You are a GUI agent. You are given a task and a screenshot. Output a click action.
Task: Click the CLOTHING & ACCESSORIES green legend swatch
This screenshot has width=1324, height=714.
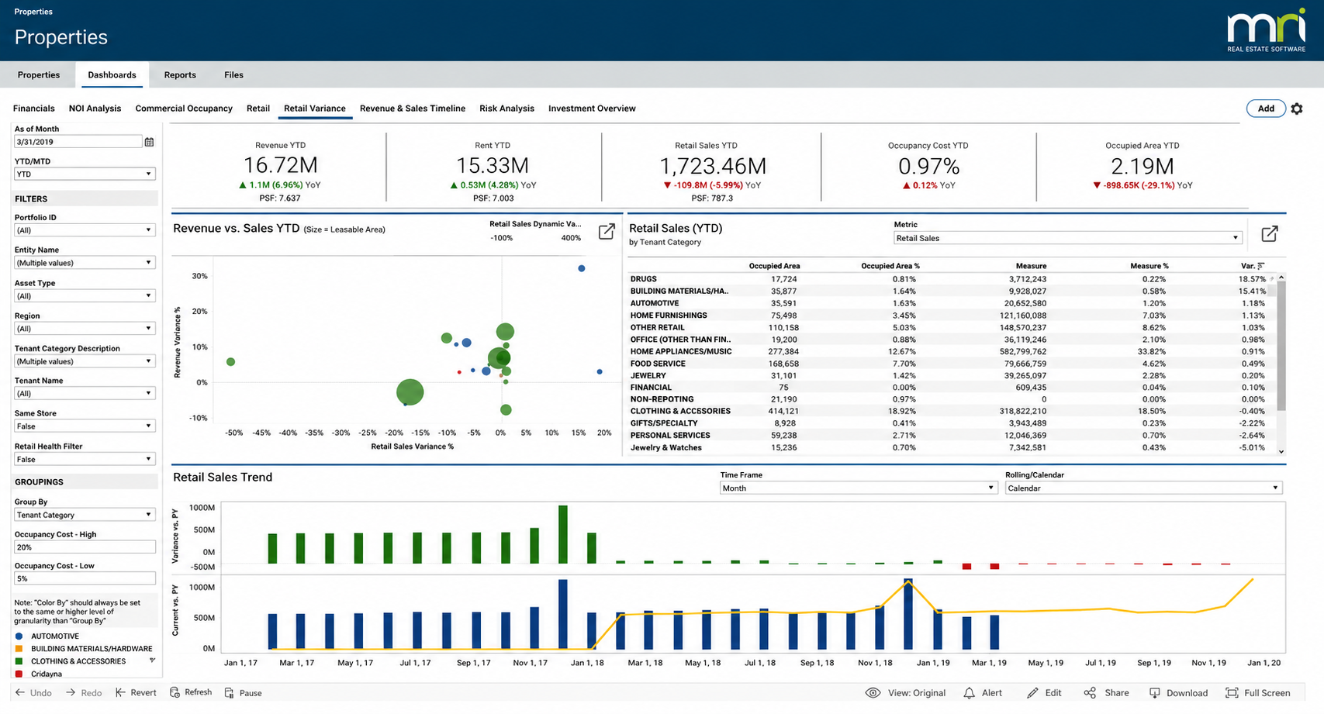(x=19, y=661)
